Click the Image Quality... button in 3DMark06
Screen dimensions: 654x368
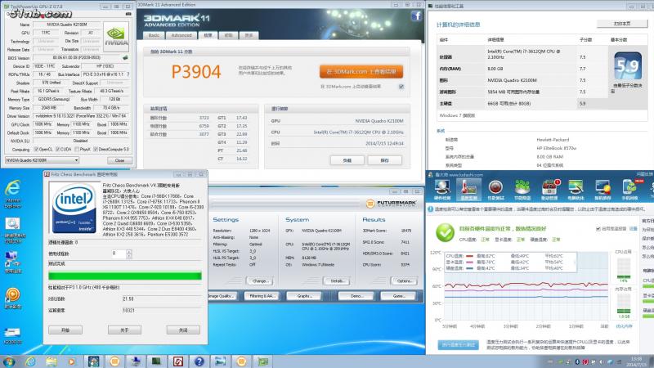coord(222,296)
